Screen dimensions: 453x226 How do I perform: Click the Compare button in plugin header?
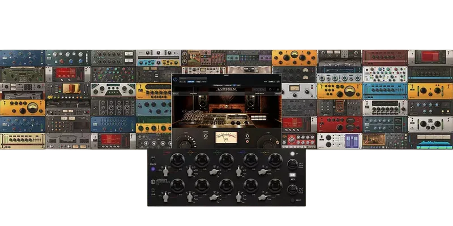tap(191, 81)
